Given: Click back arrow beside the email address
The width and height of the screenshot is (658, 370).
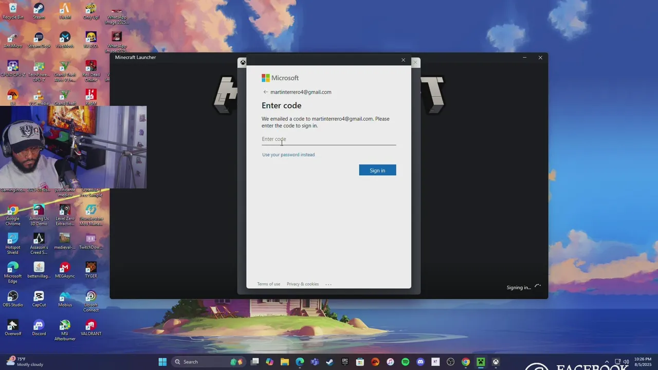Looking at the screenshot, I should [x=265, y=92].
